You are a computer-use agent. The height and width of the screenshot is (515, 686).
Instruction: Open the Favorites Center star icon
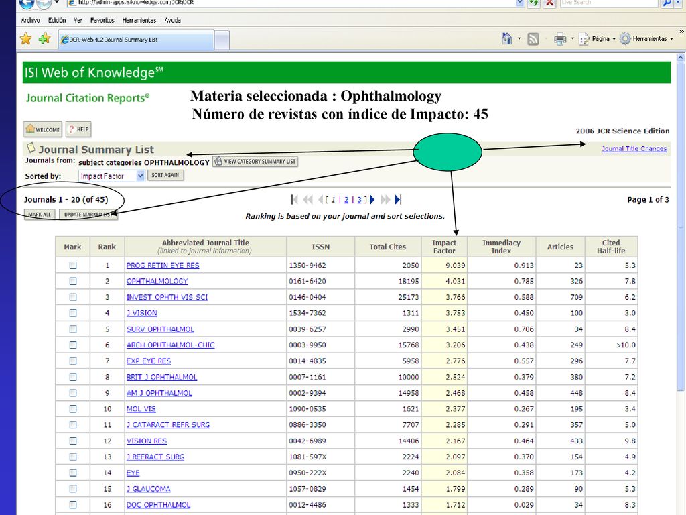[26, 38]
